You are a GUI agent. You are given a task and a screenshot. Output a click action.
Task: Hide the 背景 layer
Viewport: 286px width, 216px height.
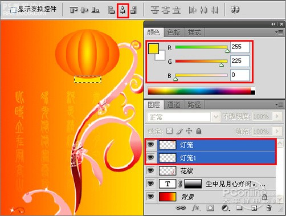(151, 197)
